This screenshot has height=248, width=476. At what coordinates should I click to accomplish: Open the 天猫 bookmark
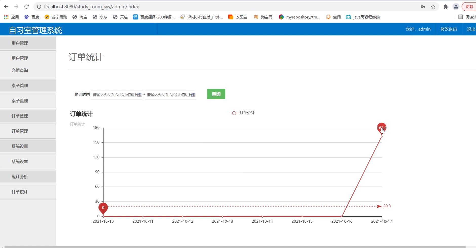click(120, 17)
